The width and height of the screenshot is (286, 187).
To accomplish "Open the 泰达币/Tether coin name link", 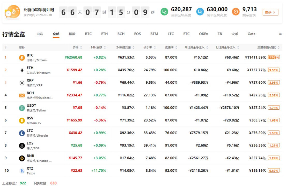I will point(36,110).
